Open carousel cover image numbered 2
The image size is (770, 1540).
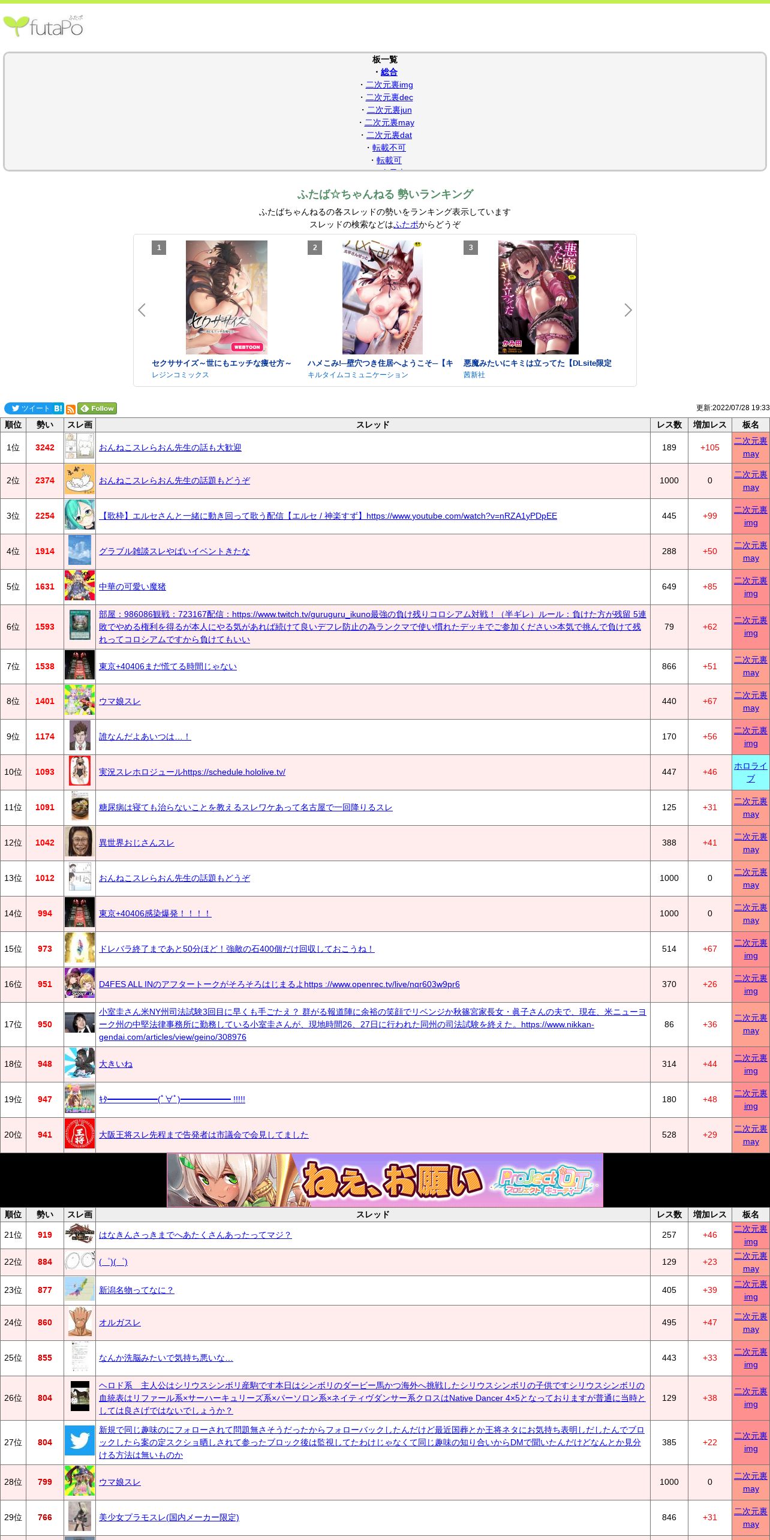click(383, 297)
